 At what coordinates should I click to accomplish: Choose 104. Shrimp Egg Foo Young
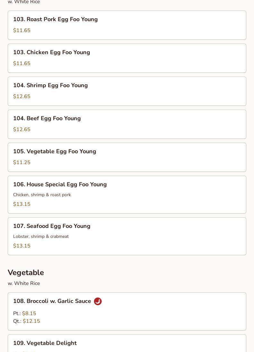(50, 86)
